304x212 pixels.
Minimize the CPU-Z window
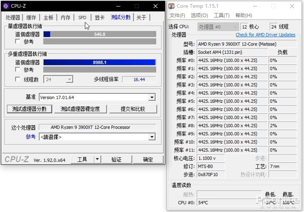(x=118, y=6)
